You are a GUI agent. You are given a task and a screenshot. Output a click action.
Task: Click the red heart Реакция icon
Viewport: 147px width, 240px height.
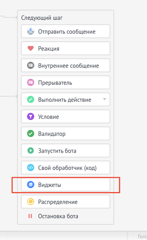[x=30, y=48]
